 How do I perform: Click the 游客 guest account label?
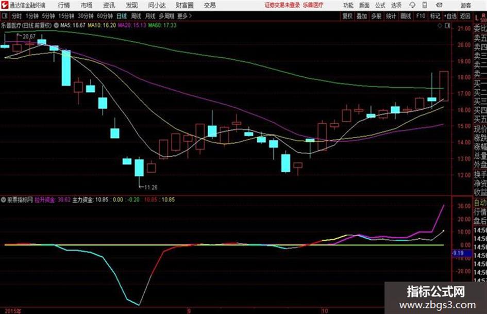pos(465,5)
